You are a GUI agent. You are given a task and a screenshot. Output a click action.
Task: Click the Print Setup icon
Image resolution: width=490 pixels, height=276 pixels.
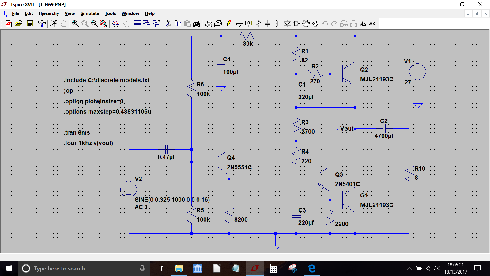coord(209,24)
